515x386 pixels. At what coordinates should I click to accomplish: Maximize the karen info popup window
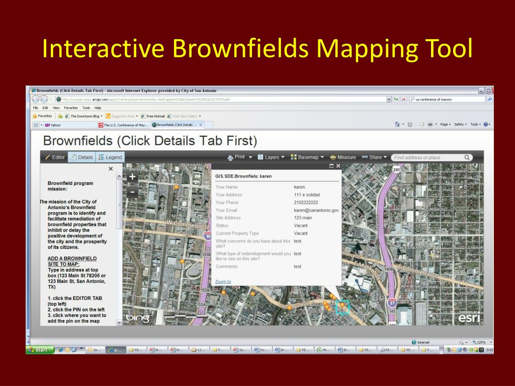click(x=331, y=166)
